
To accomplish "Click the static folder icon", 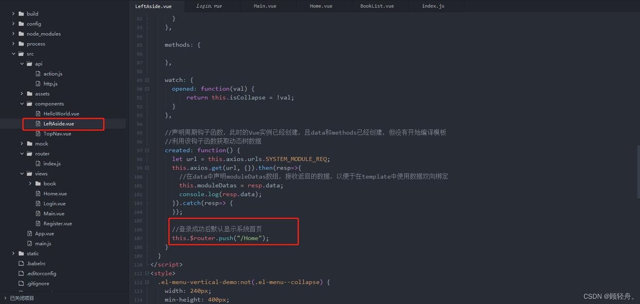I will pyautogui.click(x=21, y=254).
